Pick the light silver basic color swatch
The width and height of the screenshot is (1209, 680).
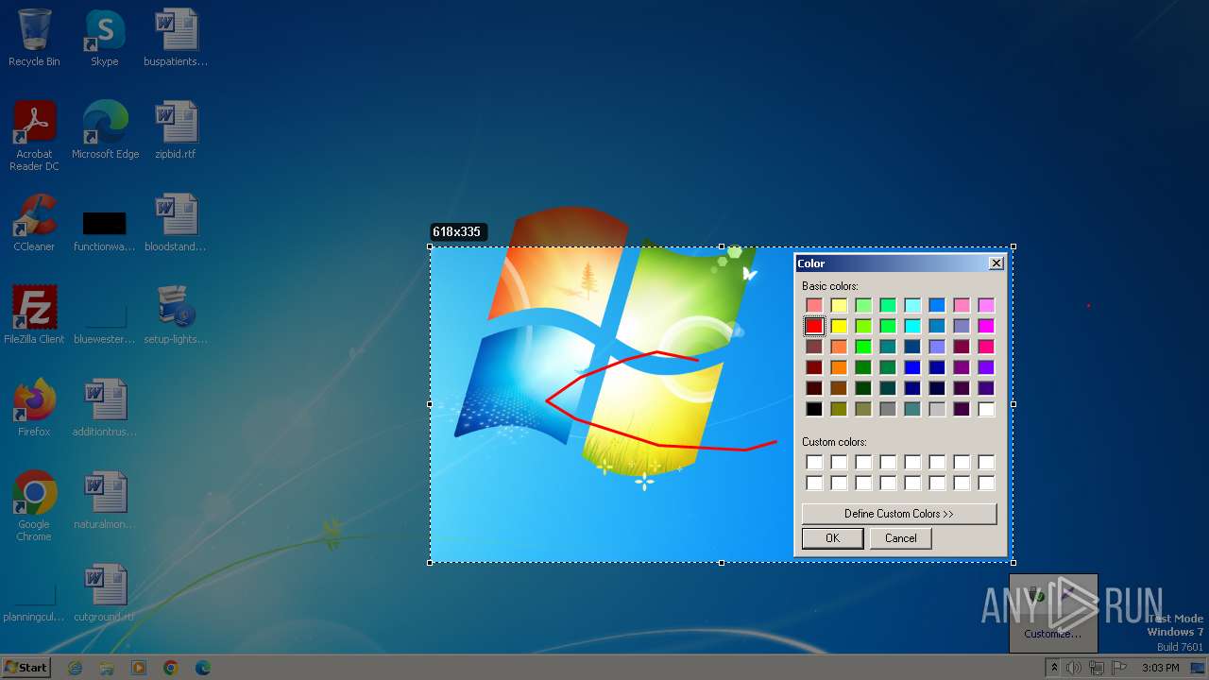(937, 409)
